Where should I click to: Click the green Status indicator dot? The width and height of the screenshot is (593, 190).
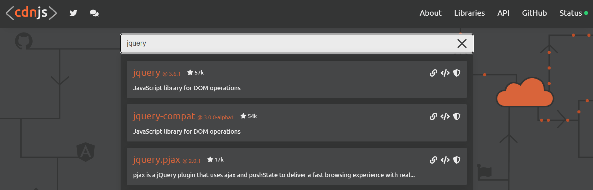tap(586, 13)
